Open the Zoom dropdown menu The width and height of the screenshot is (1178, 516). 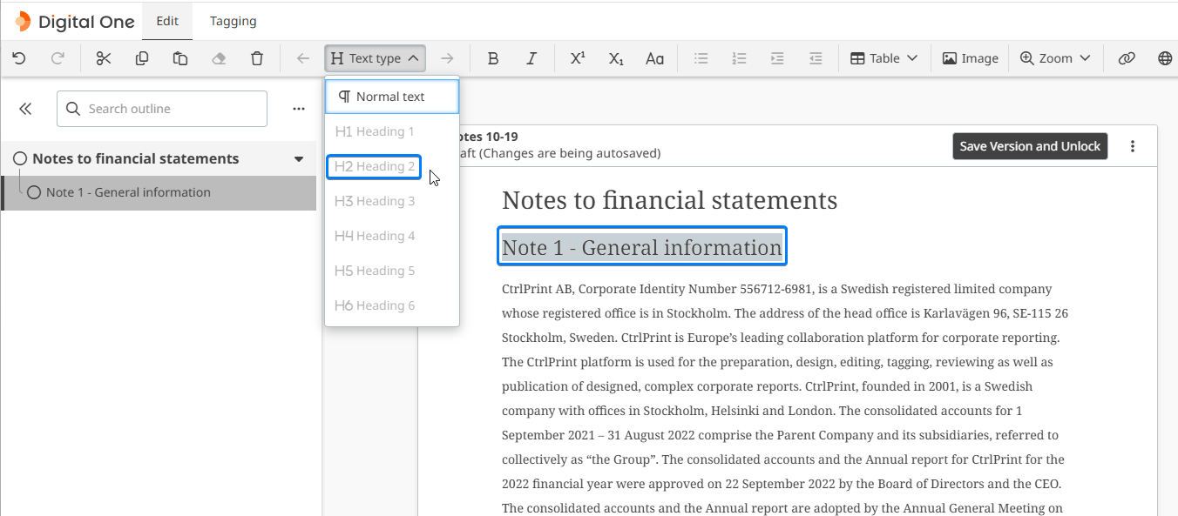point(1055,58)
